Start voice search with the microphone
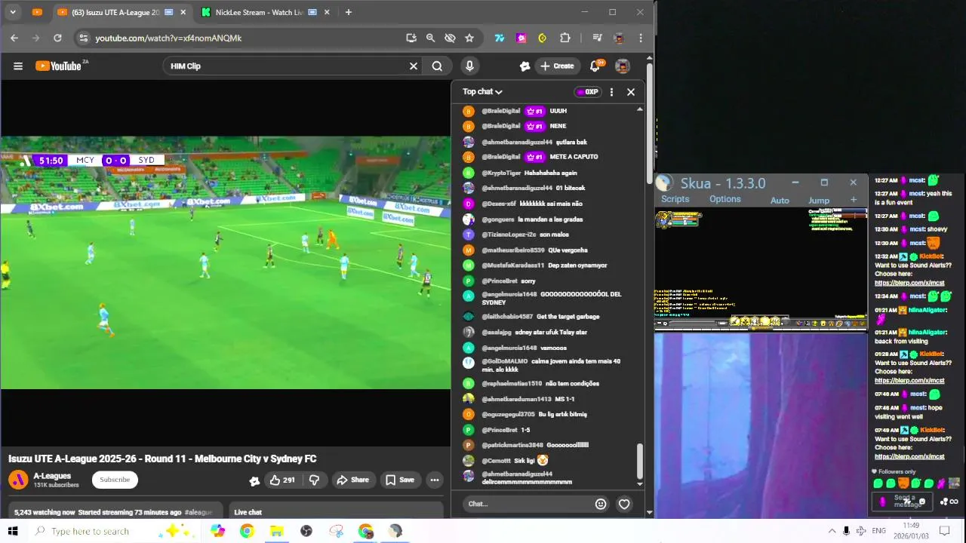Viewport: 966px width, 543px height. pos(469,66)
